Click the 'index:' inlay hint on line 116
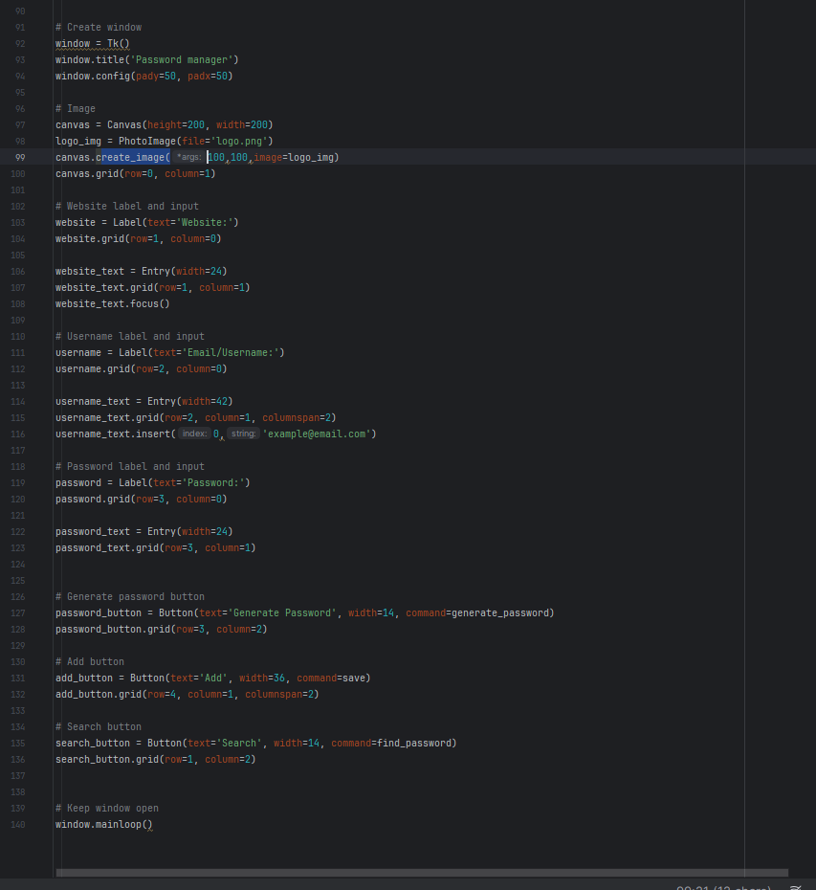The image size is (816, 890). click(x=195, y=434)
